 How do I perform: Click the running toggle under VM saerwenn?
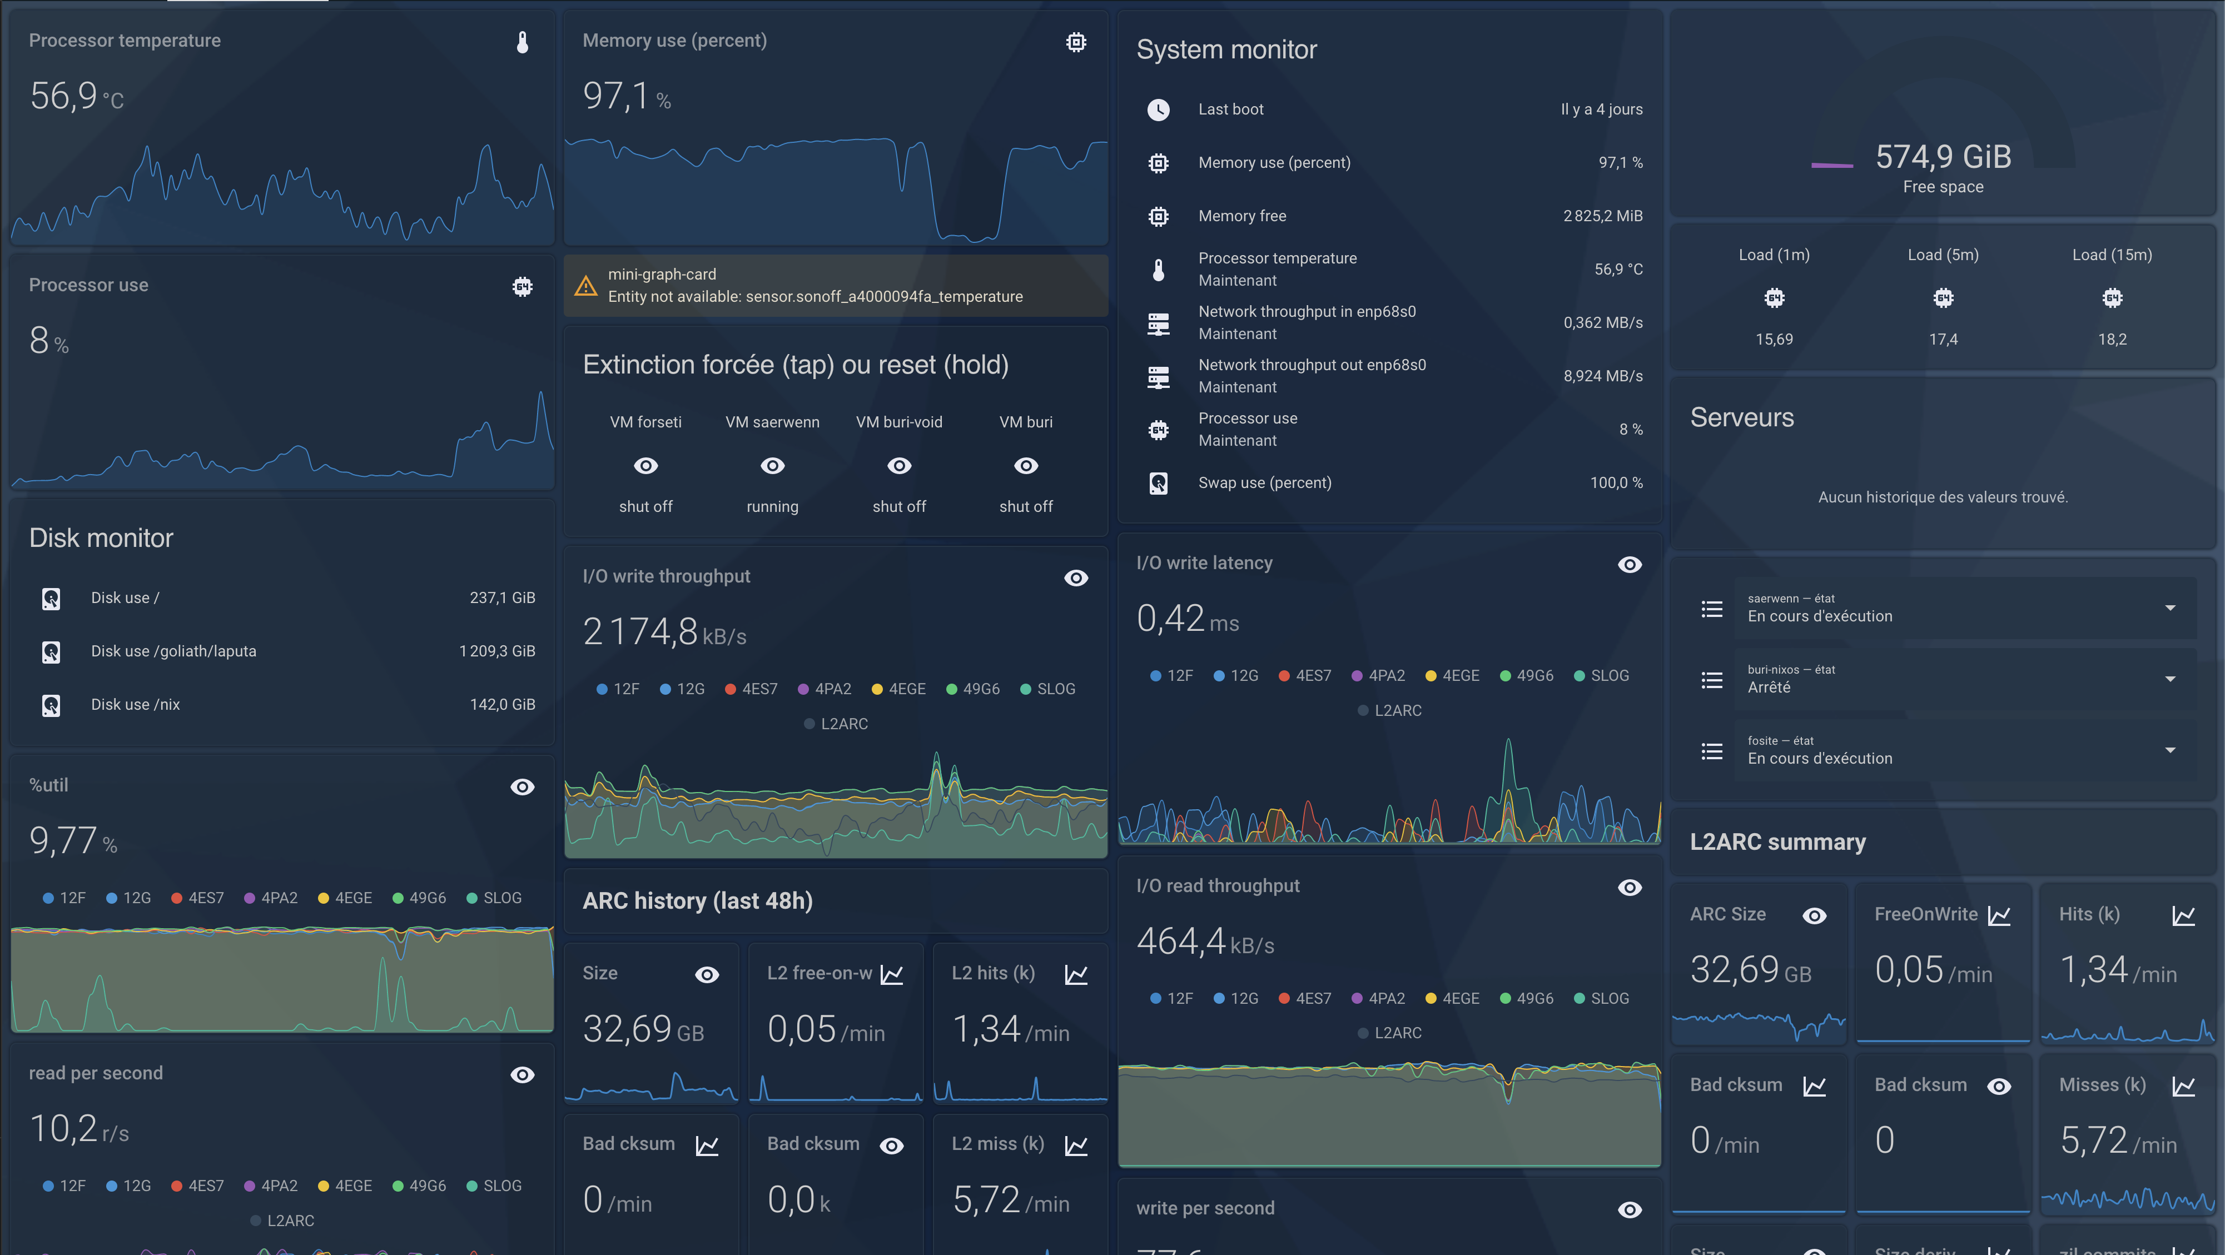[772, 466]
